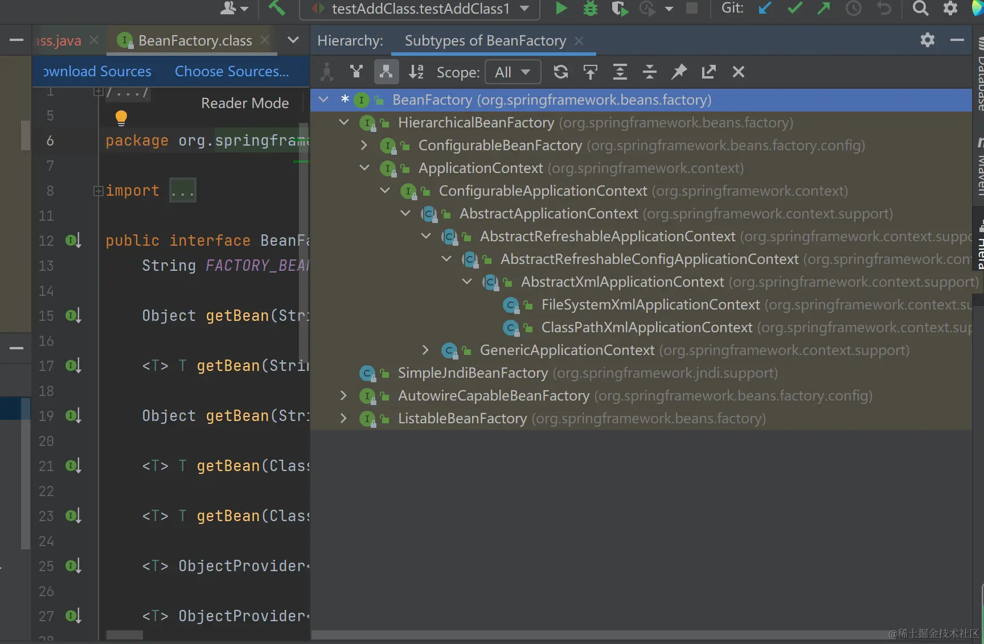The height and width of the screenshot is (644, 984).
Task: Expand AutowireCapableBeanFactory node
Action: point(343,395)
